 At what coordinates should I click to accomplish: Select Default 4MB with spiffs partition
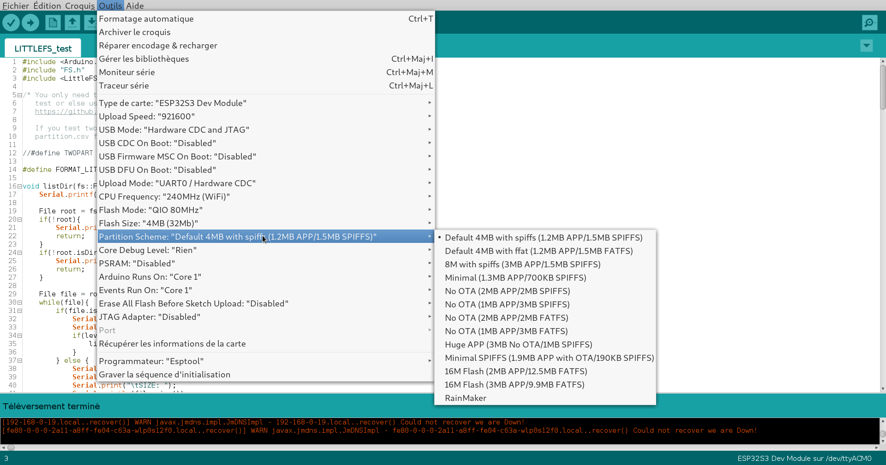545,238
